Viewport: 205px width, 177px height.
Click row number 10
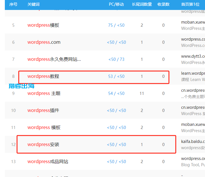coord(13,111)
